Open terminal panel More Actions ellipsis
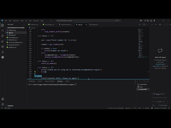Screen dimensions: 171x128 pyautogui.click(x=140, y=81)
